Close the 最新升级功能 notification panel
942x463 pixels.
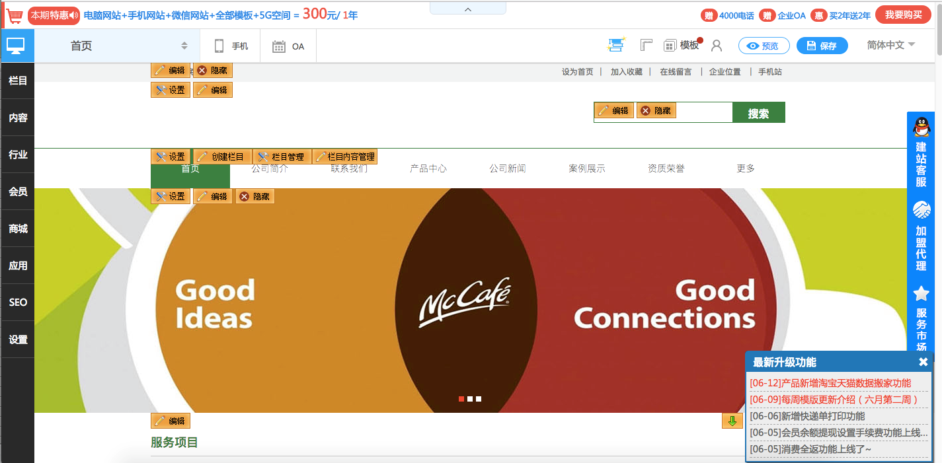[923, 362]
